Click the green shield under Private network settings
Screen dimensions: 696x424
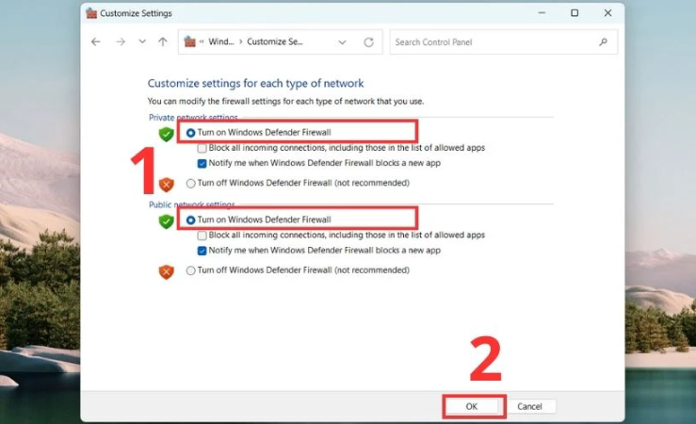click(167, 134)
